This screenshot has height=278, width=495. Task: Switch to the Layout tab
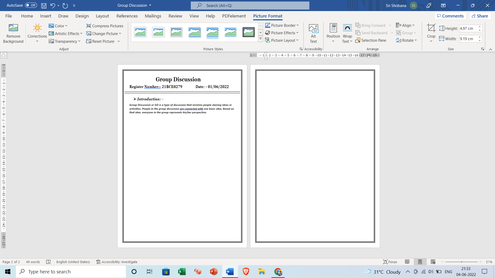102,16
